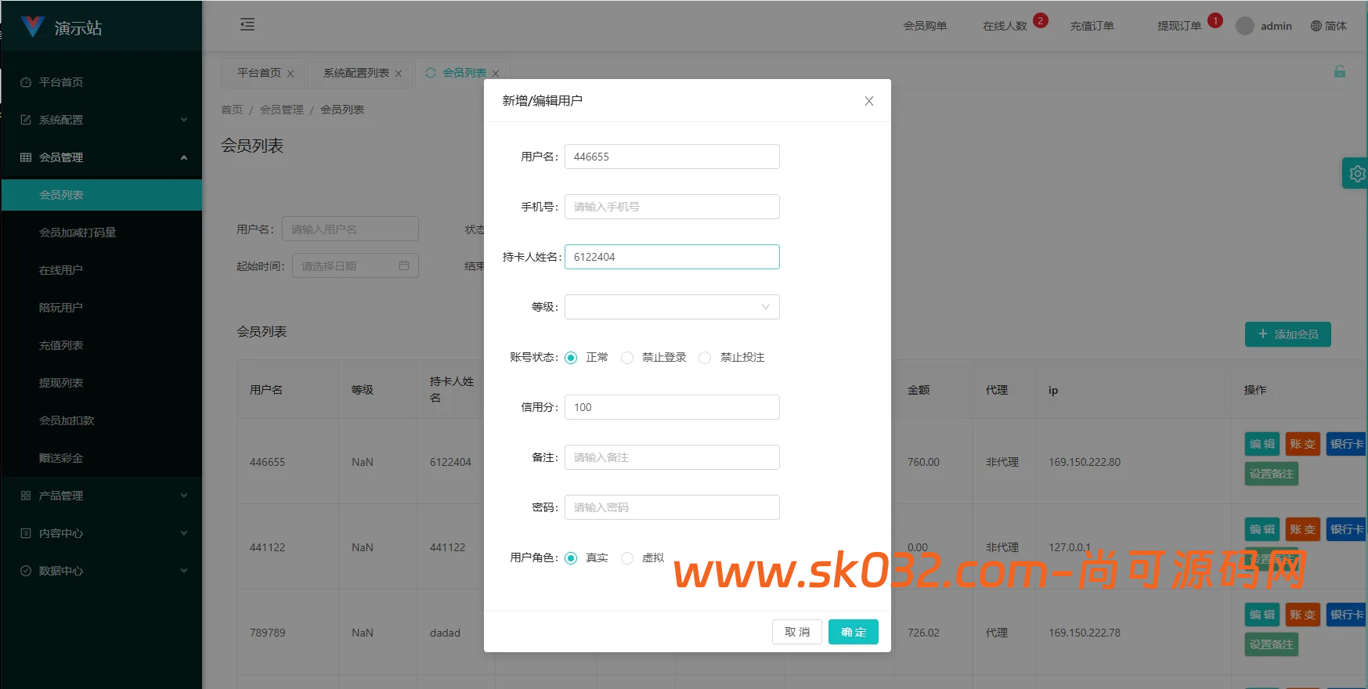The image size is (1368, 689).
Task: Click the 数据中心 sidebar icon
Action: pyautogui.click(x=26, y=571)
